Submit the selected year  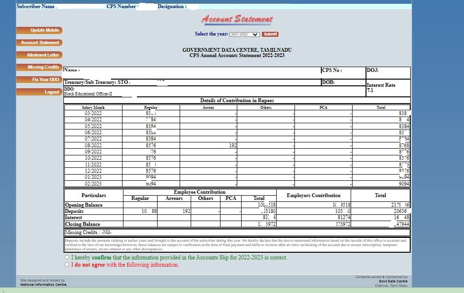tap(270, 34)
